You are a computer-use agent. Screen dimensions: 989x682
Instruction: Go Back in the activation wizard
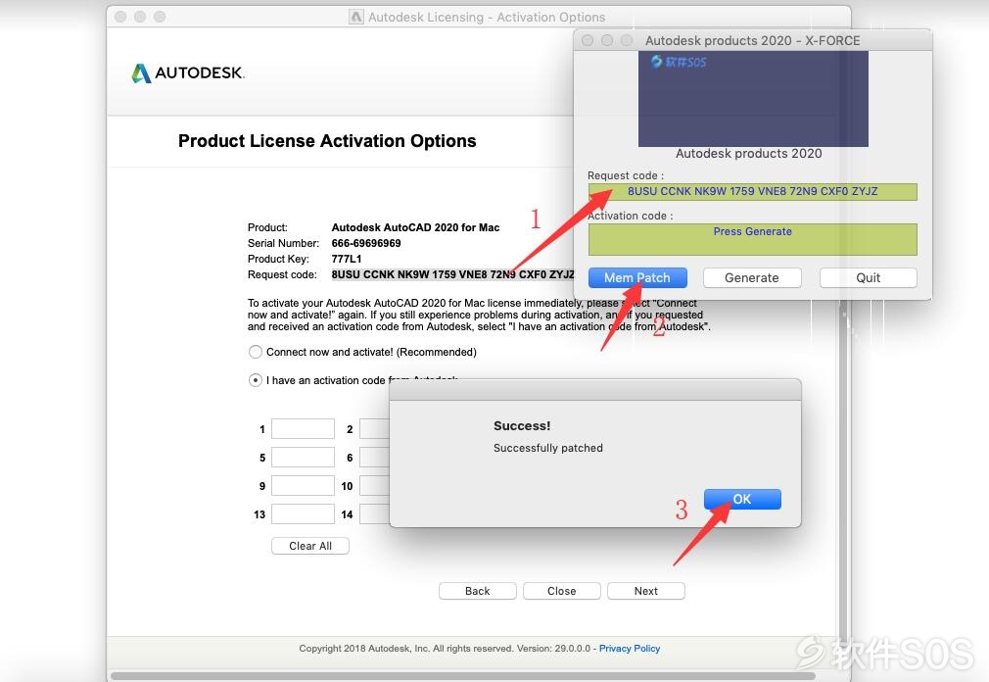(x=478, y=591)
